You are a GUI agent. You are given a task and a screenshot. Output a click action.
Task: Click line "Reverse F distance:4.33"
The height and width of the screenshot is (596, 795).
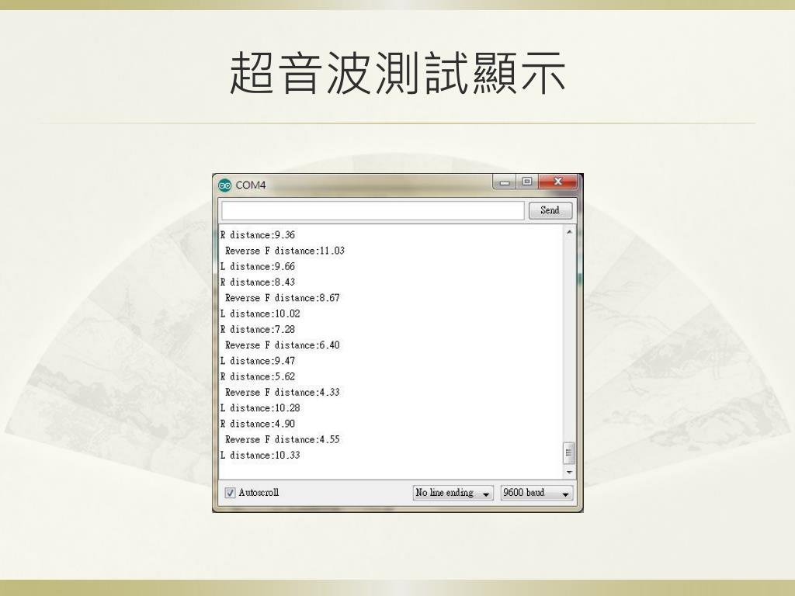[283, 392]
